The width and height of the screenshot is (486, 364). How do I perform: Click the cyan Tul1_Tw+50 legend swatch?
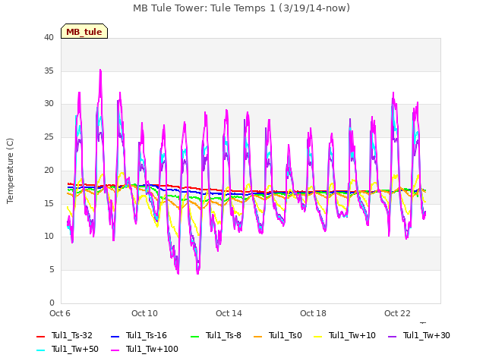pyautogui.click(x=40, y=350)
